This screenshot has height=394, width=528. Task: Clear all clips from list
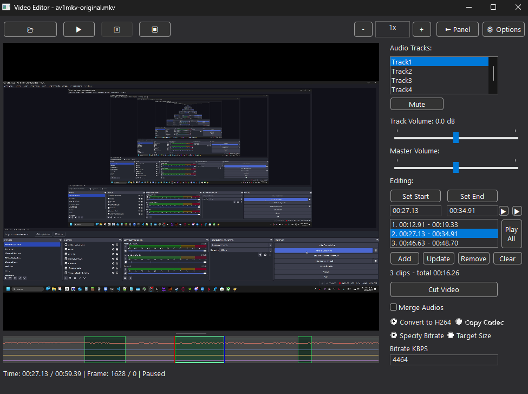point(507,259)
